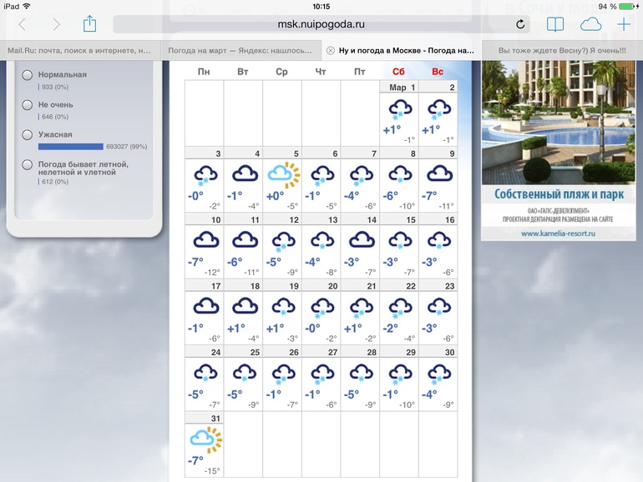Tap the snow cloud icon for March 26
The image size is (643, 482).
pyautogui.click(x=283, y=374)
